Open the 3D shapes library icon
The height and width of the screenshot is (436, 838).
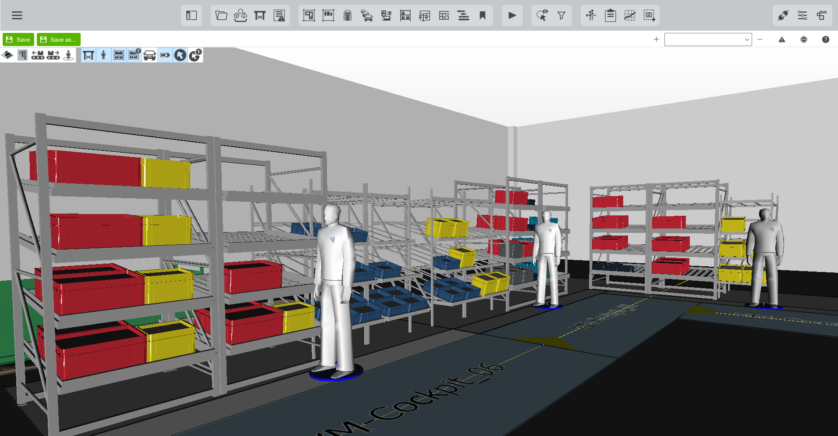[x=241, y=15]
